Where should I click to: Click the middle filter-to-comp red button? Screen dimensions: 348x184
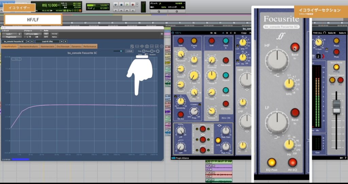coord(203,140)
